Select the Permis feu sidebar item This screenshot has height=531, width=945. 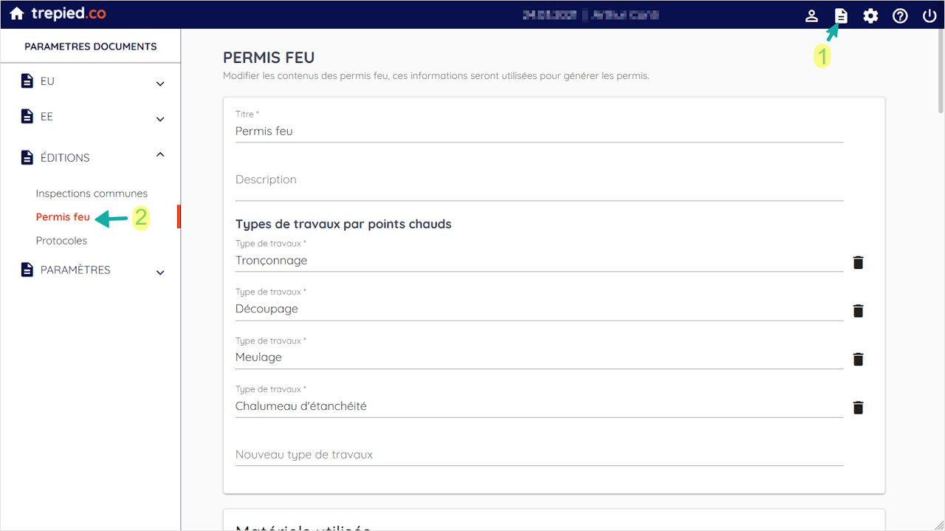click(x=63, y=217)
